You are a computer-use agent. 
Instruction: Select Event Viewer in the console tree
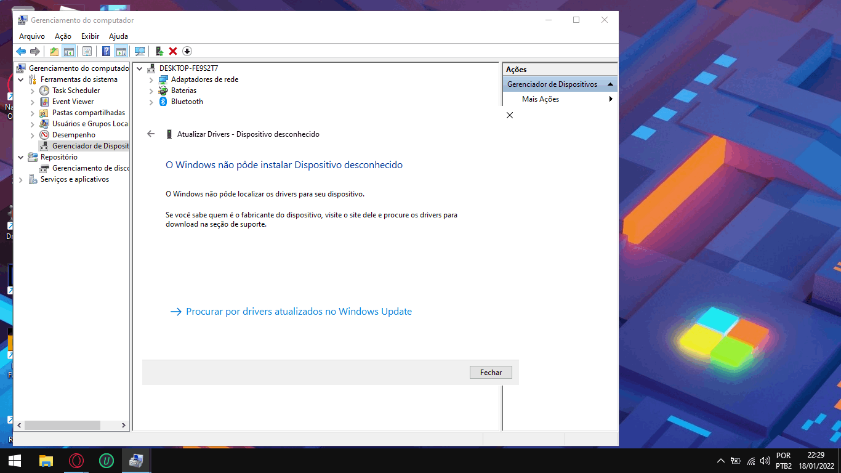click(x=73, y=102)
